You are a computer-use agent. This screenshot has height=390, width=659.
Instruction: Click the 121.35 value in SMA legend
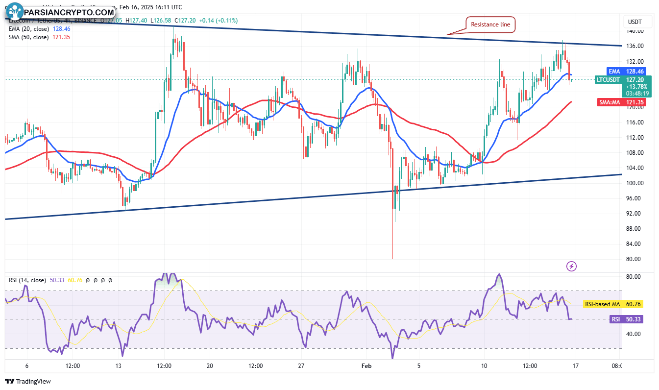tap(61, 37)
